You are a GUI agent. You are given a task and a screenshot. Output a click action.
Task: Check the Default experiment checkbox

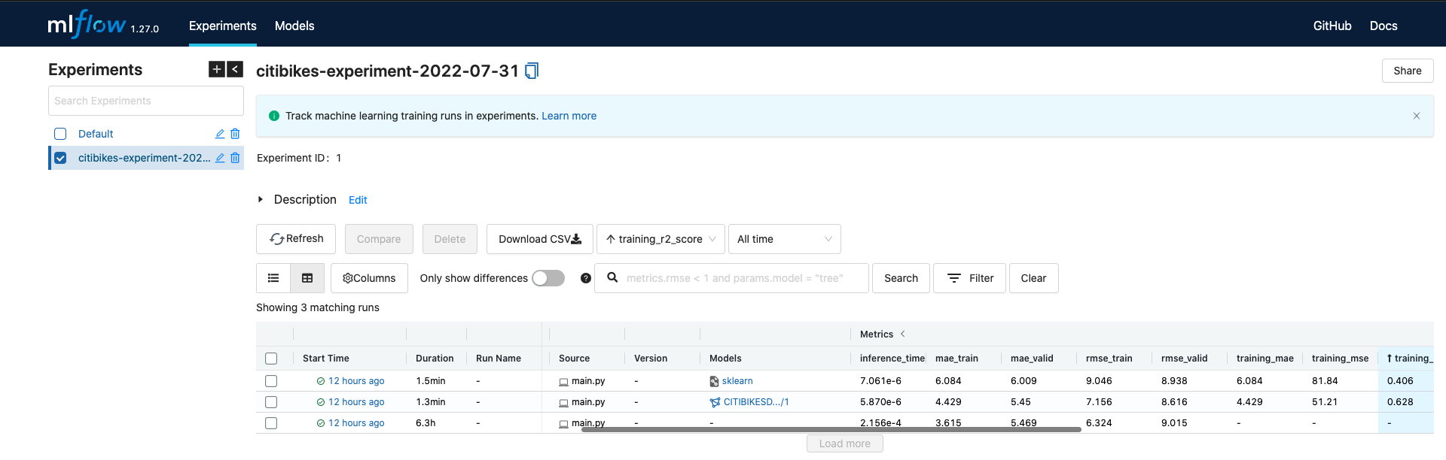coord(60,134)
